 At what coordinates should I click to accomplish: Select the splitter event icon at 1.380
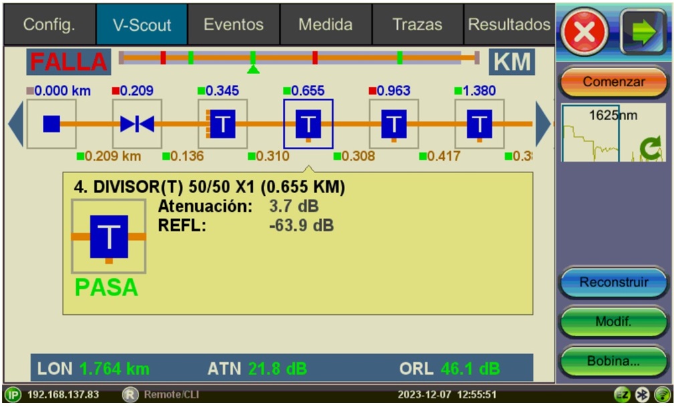pos(479,124)
